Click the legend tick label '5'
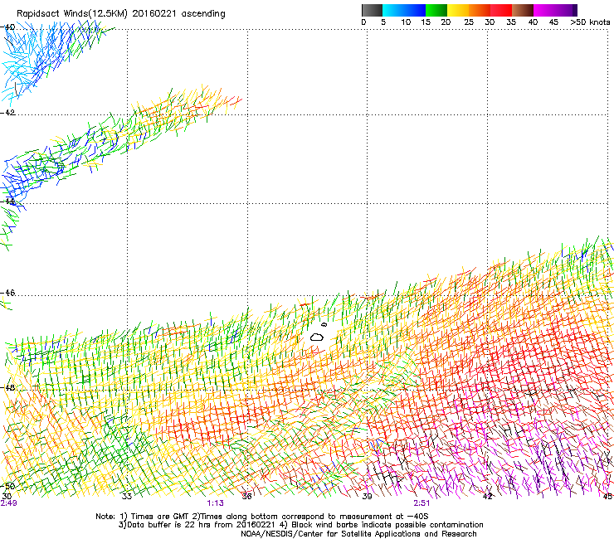The image size is (614, 539). pyautogui.click(x=383, y=22)
